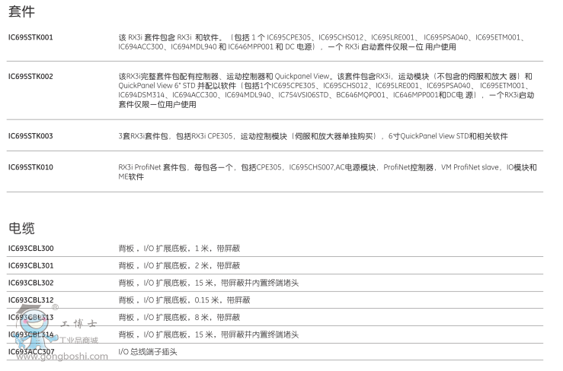This screenshot has width=563, height=371.
Task: Click the IC693ACC307 part number
Action: 31,351
